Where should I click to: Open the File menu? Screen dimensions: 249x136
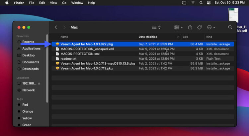point(32,3)
